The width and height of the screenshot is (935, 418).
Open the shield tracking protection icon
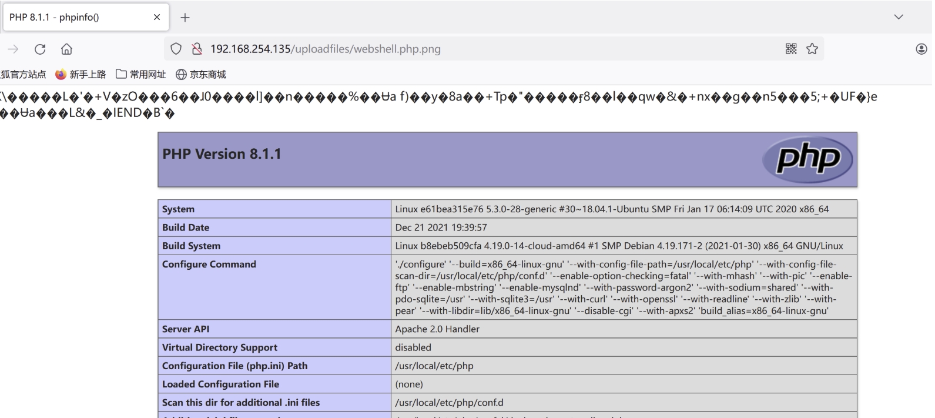pyautogui.click(x=176, y=49)
